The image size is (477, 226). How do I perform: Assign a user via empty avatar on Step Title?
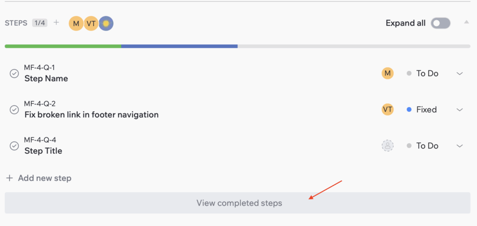(388, 146)
